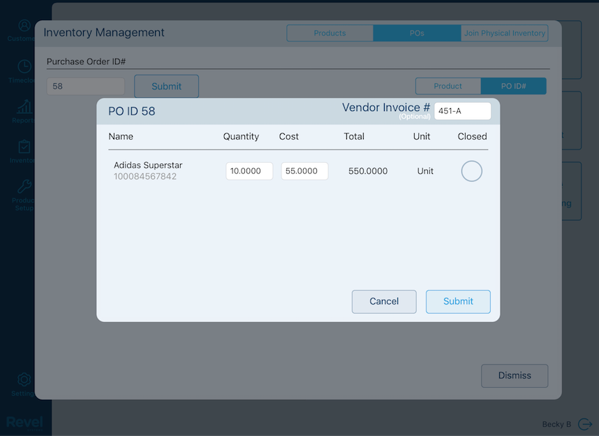Dismiss the purchase order panel
The width and height of the screenshot is (599, 436).
515,375
